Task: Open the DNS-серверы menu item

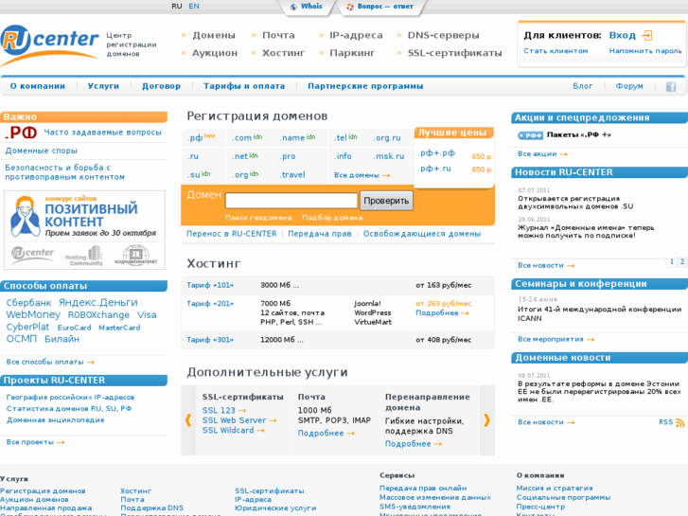Action: click(x=443, y=35)
